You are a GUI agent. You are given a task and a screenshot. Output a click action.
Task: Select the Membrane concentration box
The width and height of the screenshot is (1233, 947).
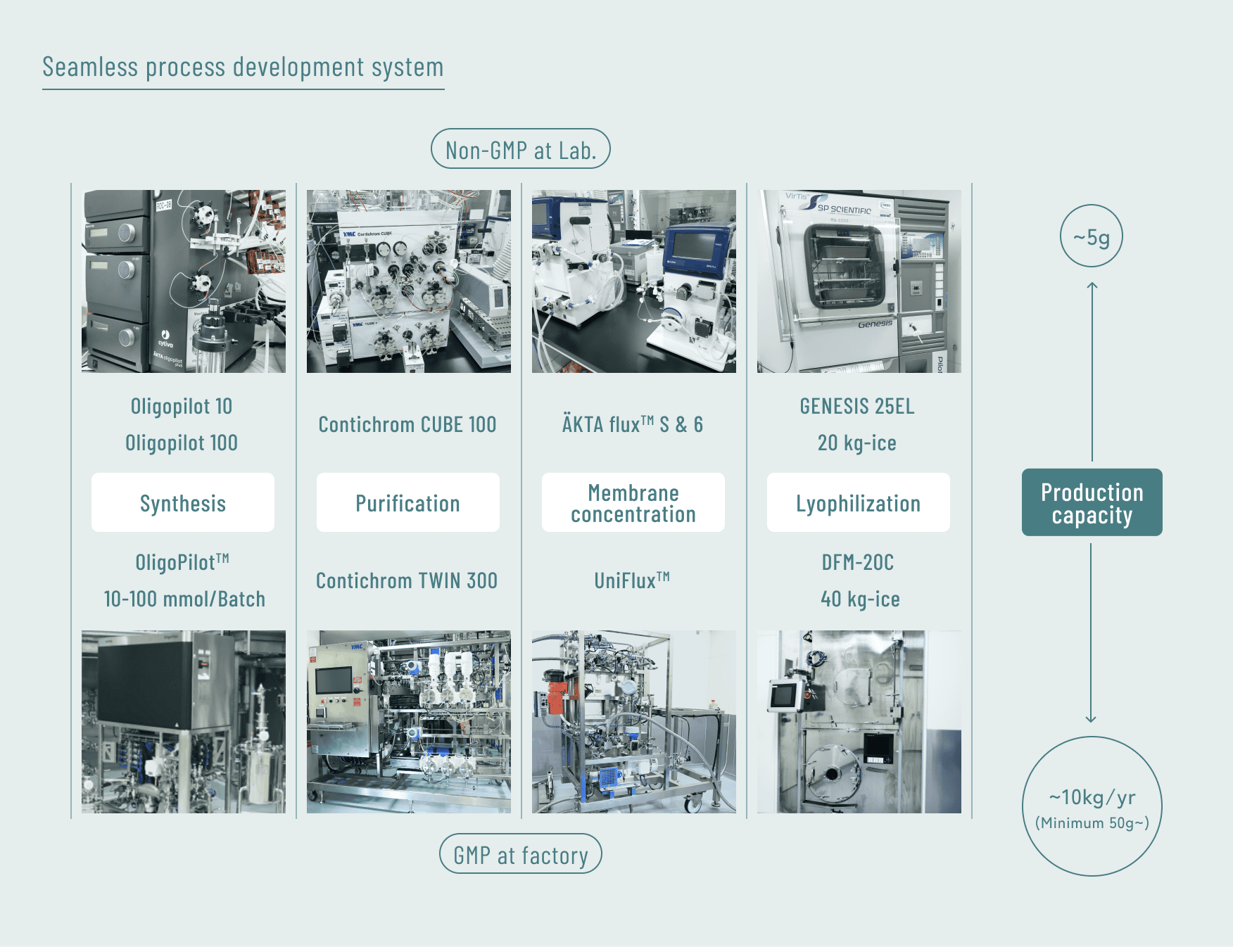click(633, 502)
